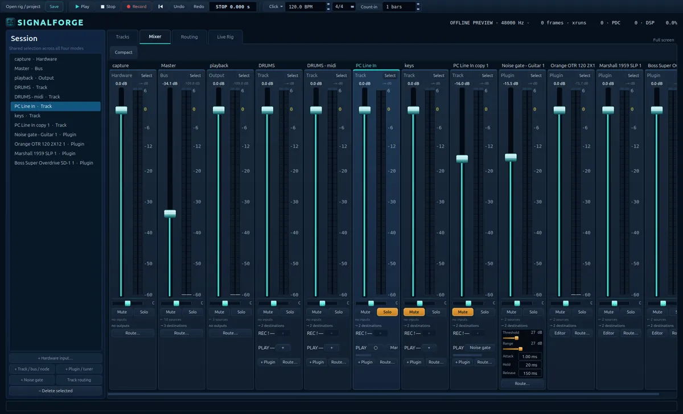Grab the Master bus volume fader
The image size is (683, 414).
click(170, 214)
